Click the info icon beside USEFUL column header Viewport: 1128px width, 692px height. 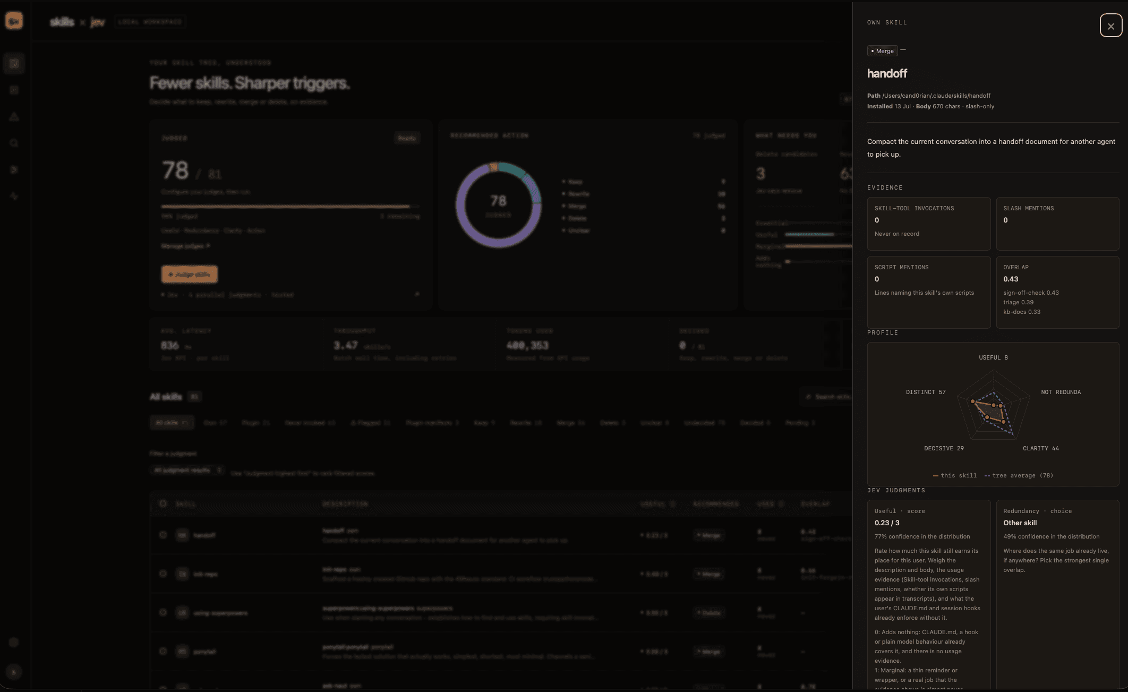click(672, 504)
